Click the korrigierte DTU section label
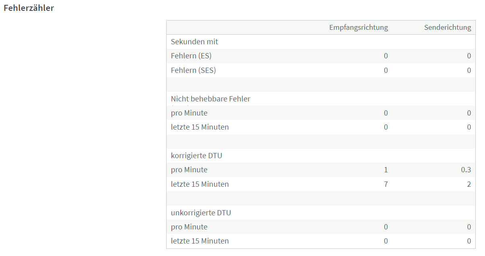This screenshot has width=485, height=256. point(196,155)
